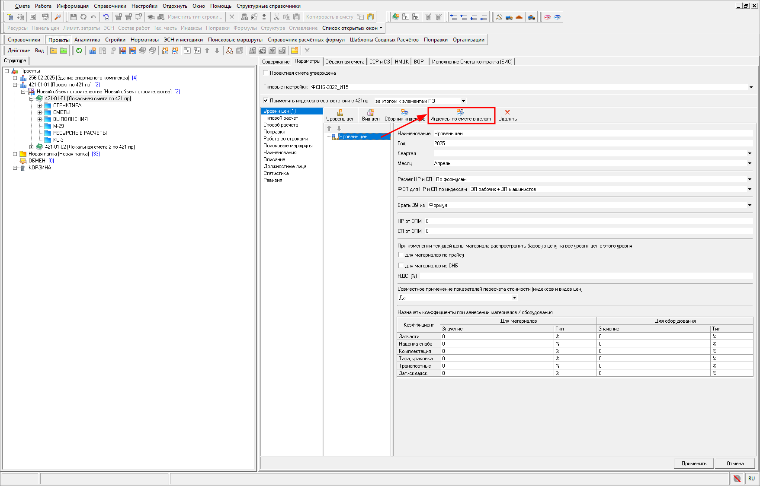
Task: Check 'Проектная смета утверждена' checkbox
Action: (x=266, y=73)
